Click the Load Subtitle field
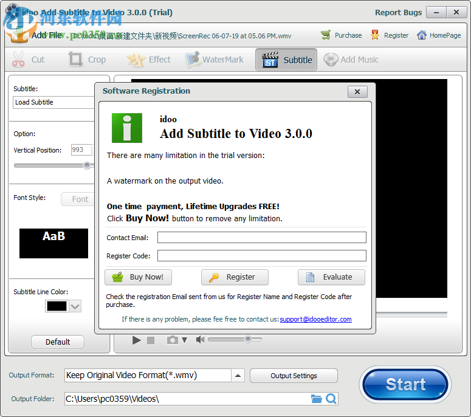The height and width of the screenshot is (417, 471). pyautogui.click(x=53, y=102)
